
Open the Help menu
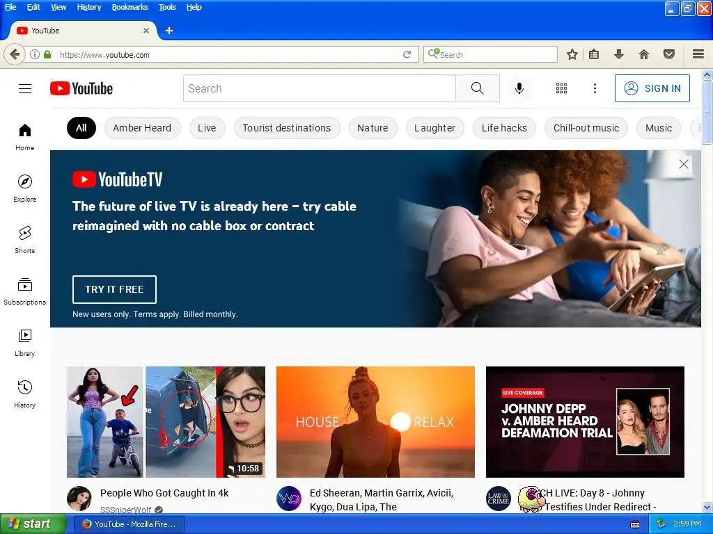[x=194, y=7]
